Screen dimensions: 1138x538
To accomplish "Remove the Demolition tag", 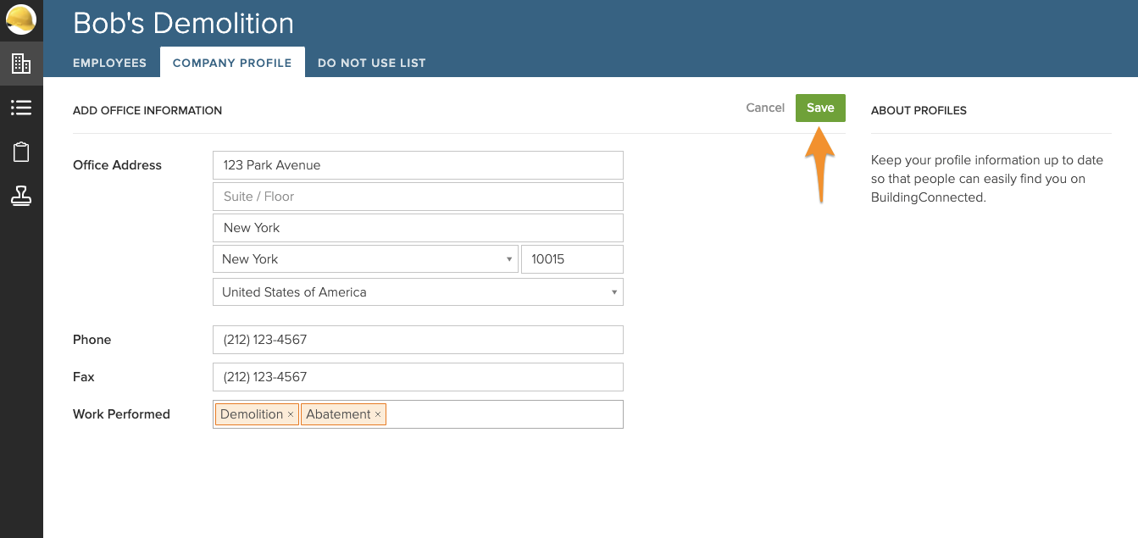I will [x=291, y=414].
